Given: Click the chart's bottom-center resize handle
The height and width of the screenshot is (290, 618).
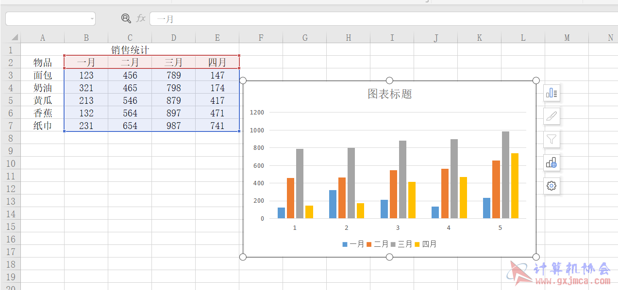Looking at the screenshot, I should tap(389, 257).
